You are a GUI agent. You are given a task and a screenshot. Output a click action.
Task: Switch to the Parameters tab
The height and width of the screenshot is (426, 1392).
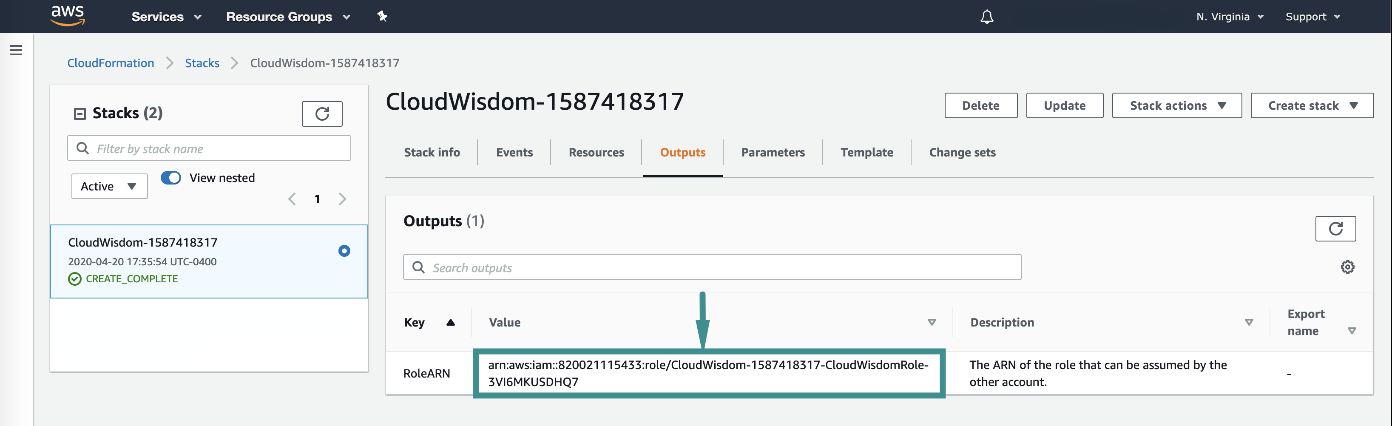tap(773, 153)
